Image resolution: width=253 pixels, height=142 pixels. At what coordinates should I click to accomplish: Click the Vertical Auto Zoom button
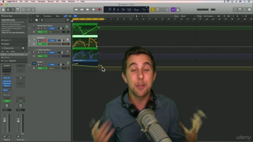[224, 16]
